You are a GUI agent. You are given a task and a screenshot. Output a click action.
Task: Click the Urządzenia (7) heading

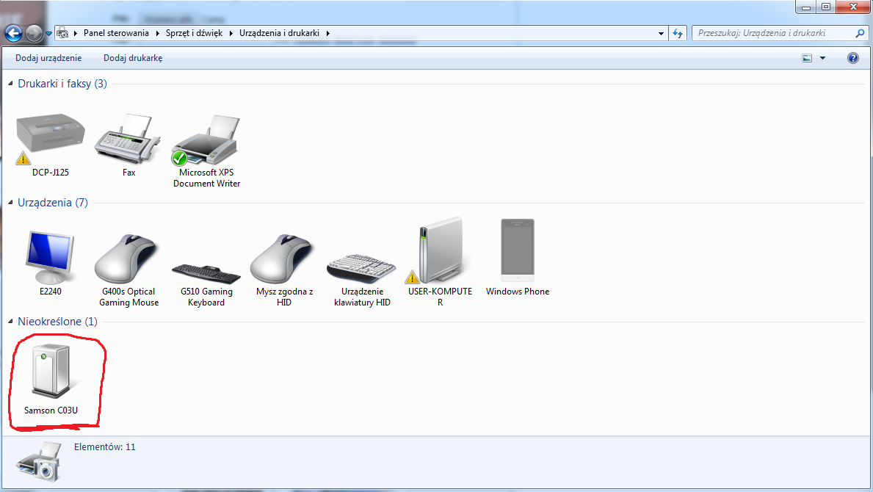[x=53, y=203]
